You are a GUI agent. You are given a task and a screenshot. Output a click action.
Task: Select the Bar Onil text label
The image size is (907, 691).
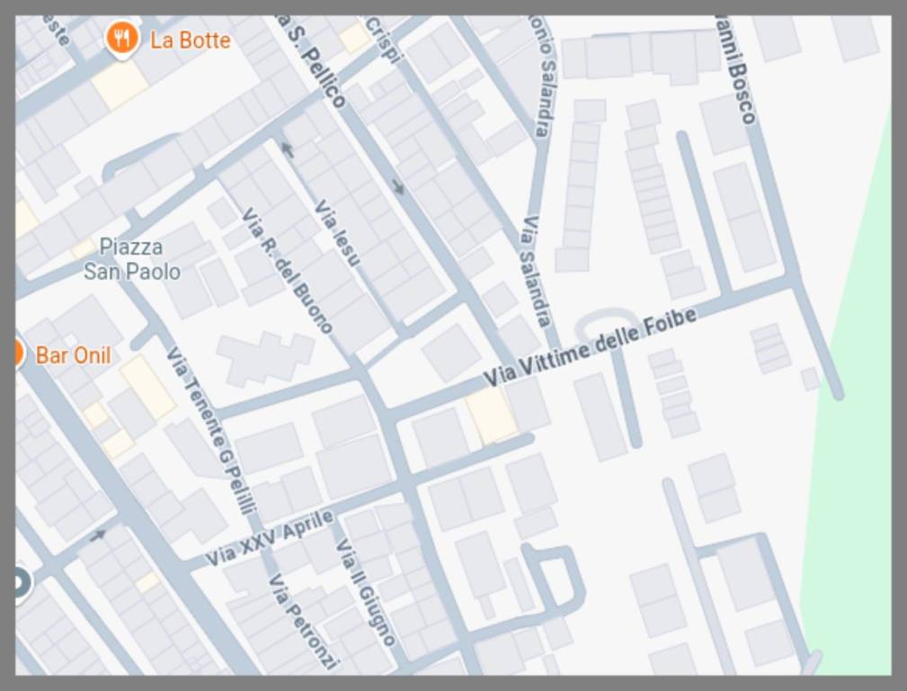tap(74, 355)
